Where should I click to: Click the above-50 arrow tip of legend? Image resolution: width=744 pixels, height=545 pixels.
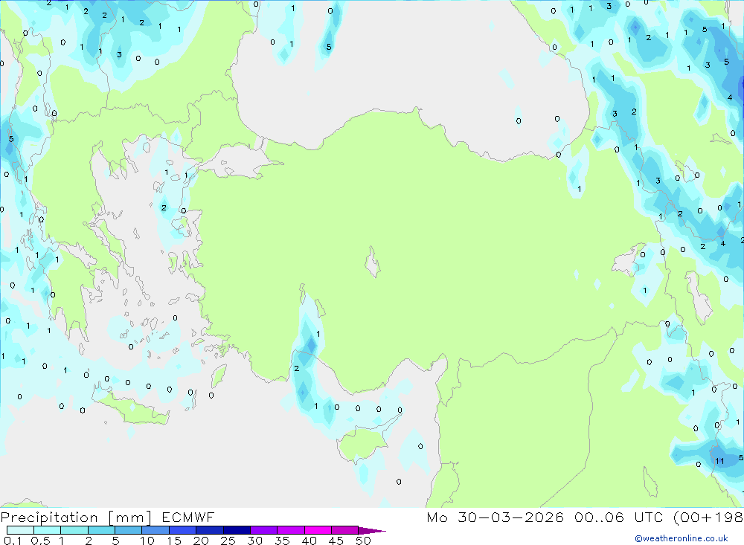pyautogui.click(x=372, y=531)
